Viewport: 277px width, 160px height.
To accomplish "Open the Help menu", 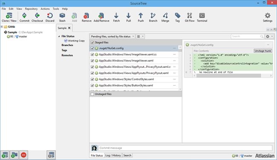I will [x=65, y=9].
